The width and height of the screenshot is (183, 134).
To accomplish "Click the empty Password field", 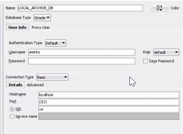I will [x=81, y=61].
